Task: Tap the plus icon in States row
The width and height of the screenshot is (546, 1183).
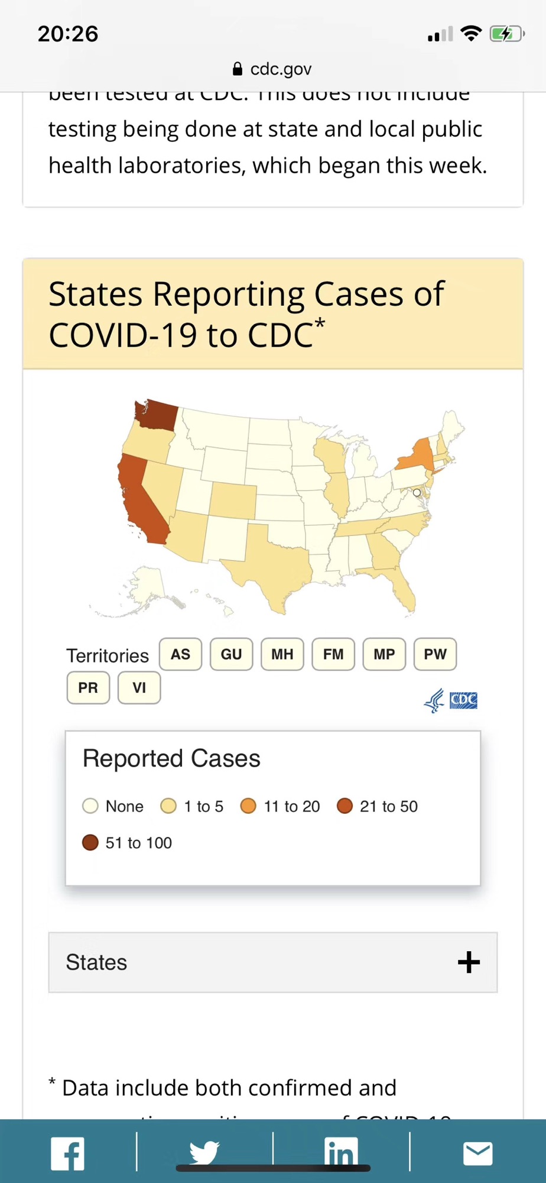Action: (469, 962)
